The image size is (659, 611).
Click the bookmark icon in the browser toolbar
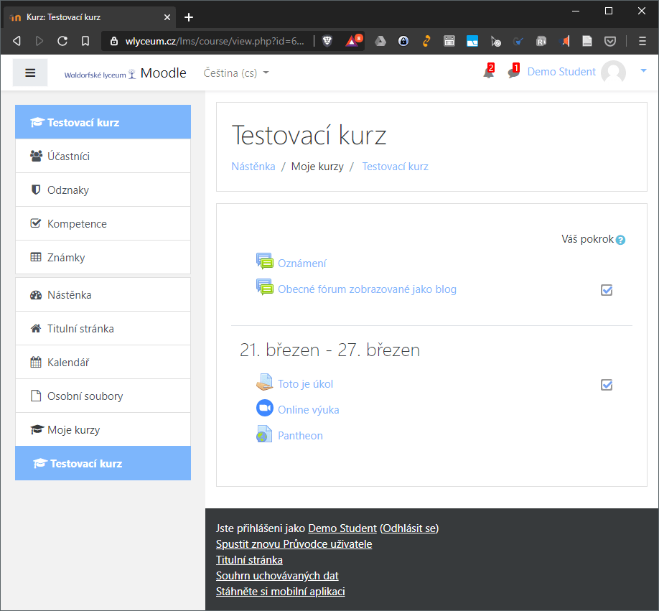[85, 42]
